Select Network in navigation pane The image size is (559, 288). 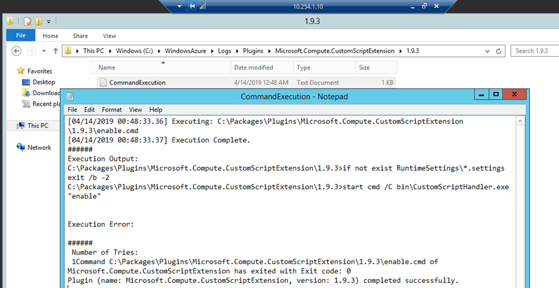coord(39,147)
